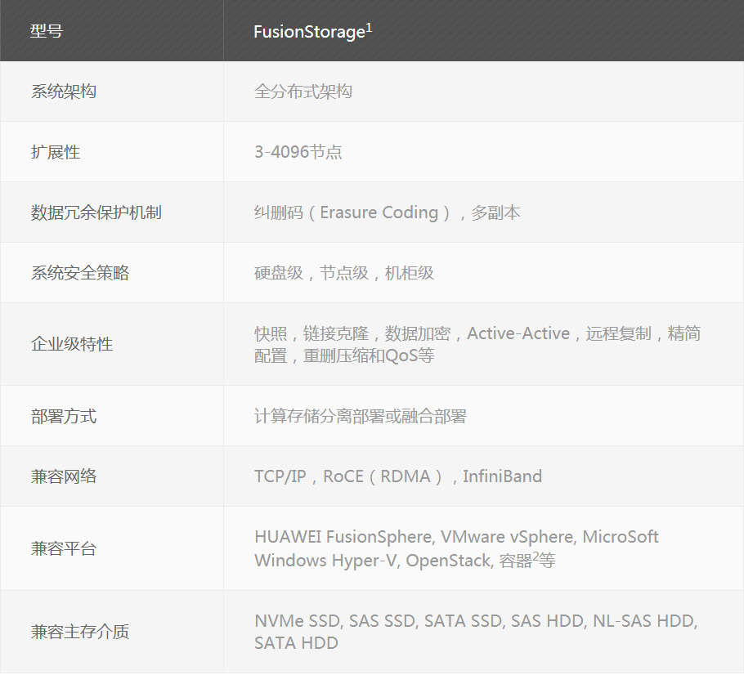Screen dimensions: 744x675
Task: Click the NVMe SSD, SAS SSD media text
Action: click(x=476, y=633)
